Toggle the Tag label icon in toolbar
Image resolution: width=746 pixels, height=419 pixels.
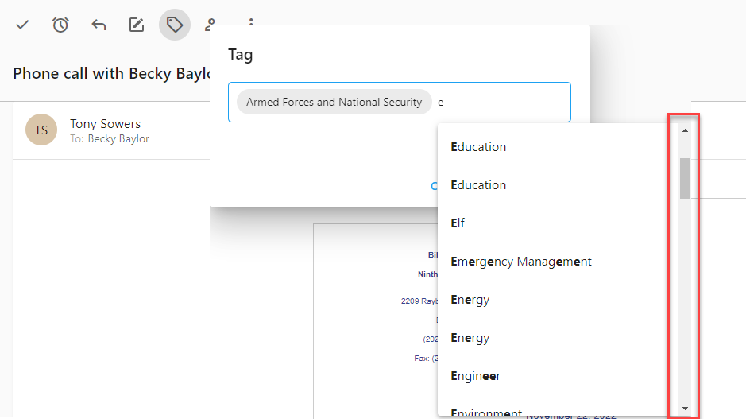click(175, 25)
